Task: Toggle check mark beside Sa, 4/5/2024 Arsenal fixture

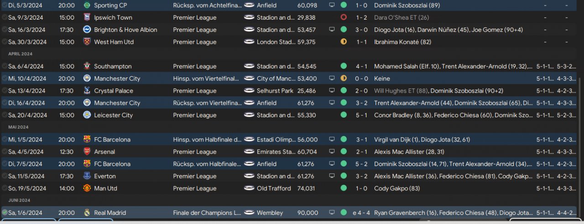Action: click(5, 151)
